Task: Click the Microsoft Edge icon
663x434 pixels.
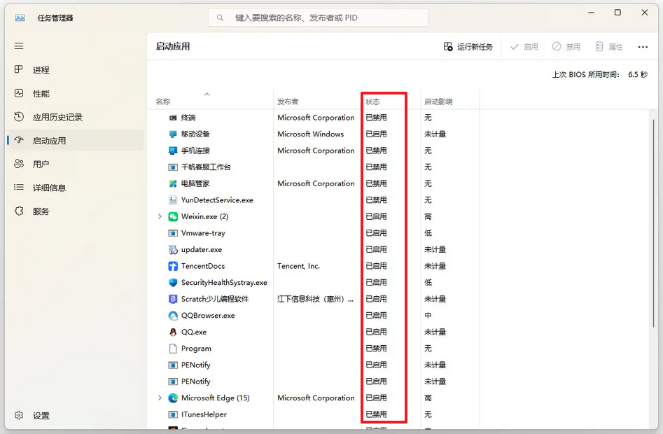Action: pyautogui.click(x=173, y=398)
